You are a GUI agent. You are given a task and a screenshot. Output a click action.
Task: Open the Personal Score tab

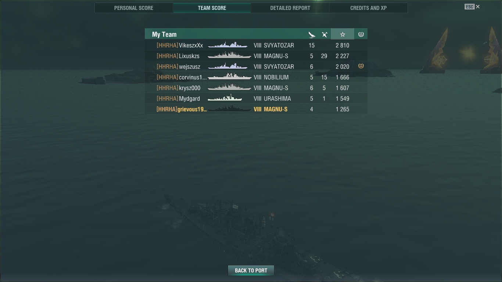(x=134, y=8)
